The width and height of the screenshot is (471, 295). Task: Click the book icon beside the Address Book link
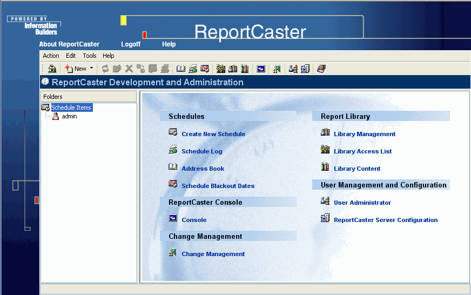(x=173, y=166)
